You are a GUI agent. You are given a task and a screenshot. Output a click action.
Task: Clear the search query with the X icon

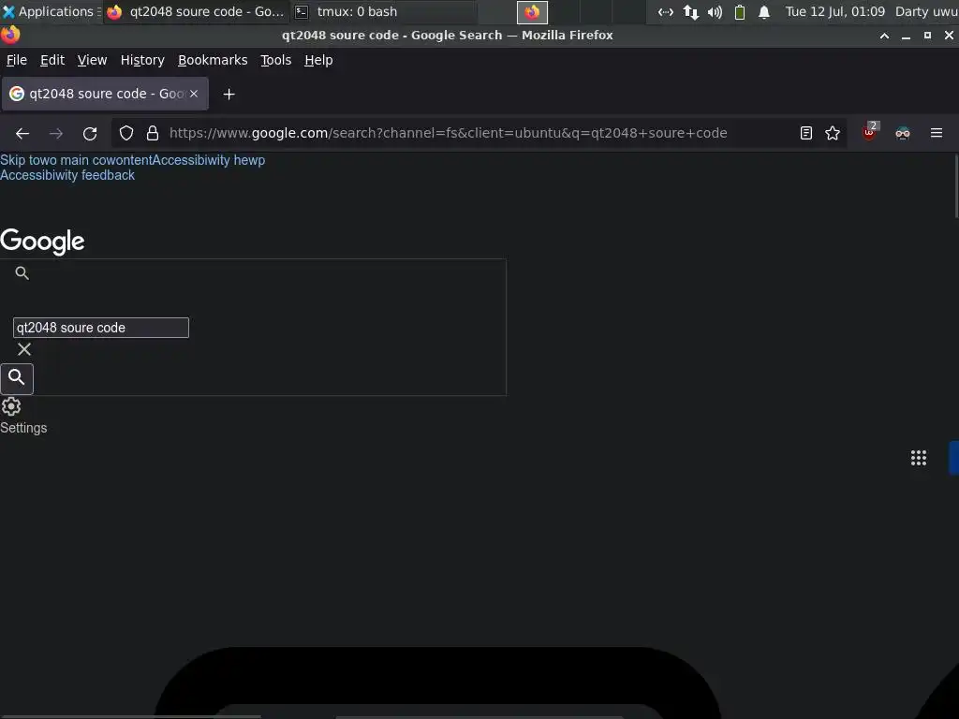click(23, 349)
